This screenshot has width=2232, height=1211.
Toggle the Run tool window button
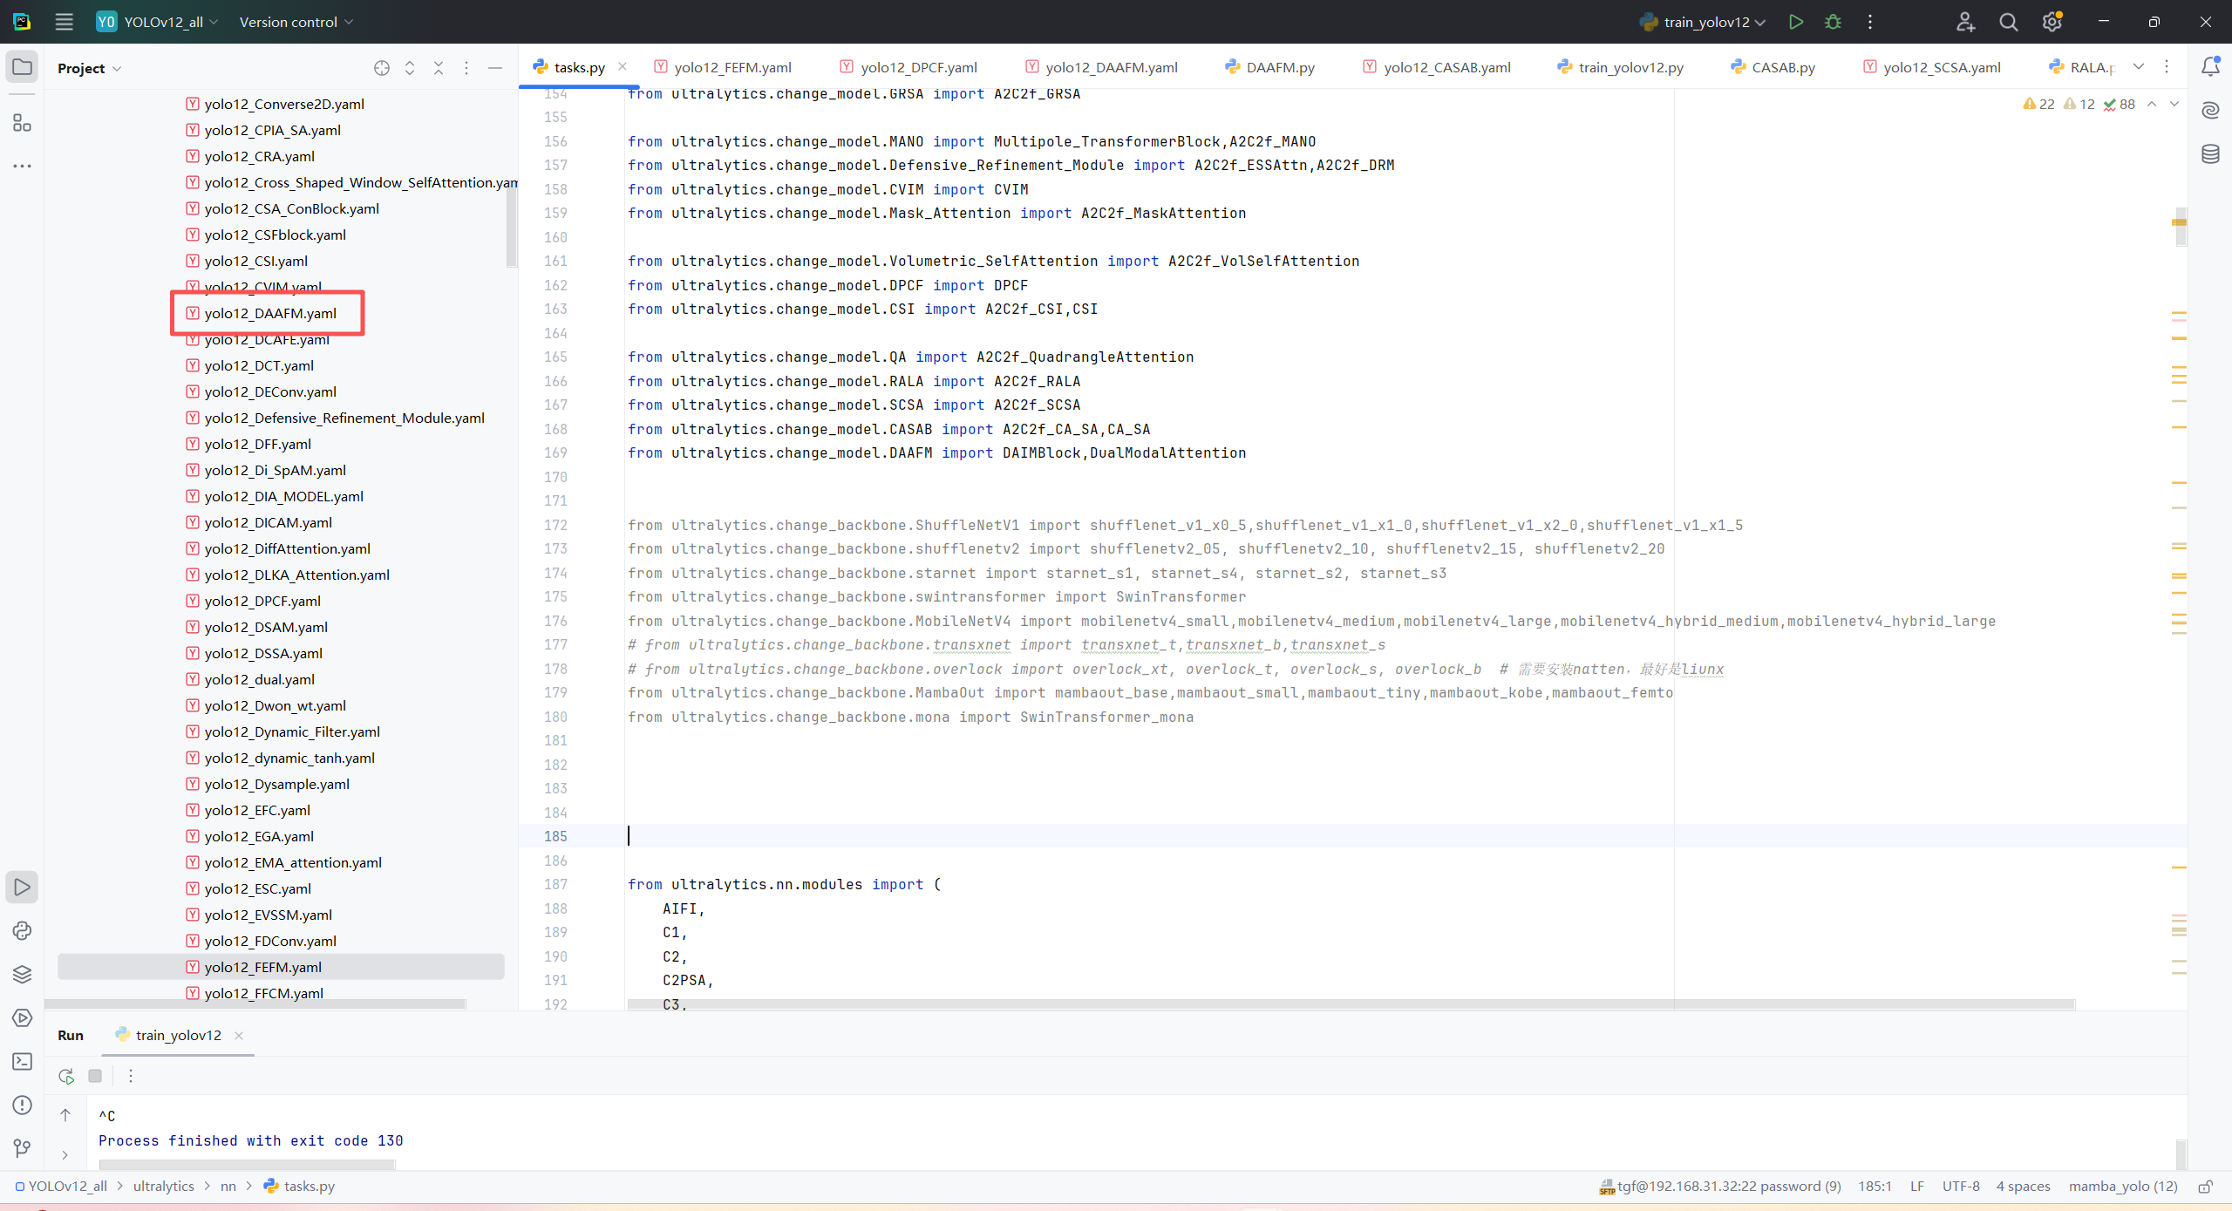(x=22, y=887)
